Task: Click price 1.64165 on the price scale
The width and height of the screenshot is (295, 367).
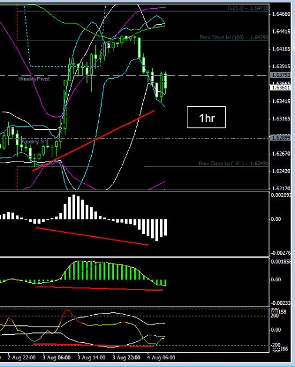Action: [x=281, y=49]
